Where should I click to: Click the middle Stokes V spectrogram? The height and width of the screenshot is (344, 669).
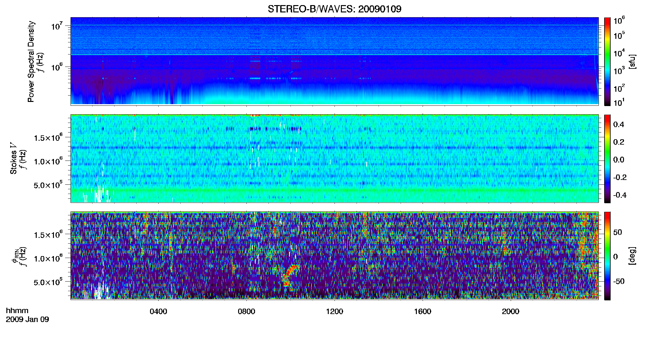(x=334, y=158)
